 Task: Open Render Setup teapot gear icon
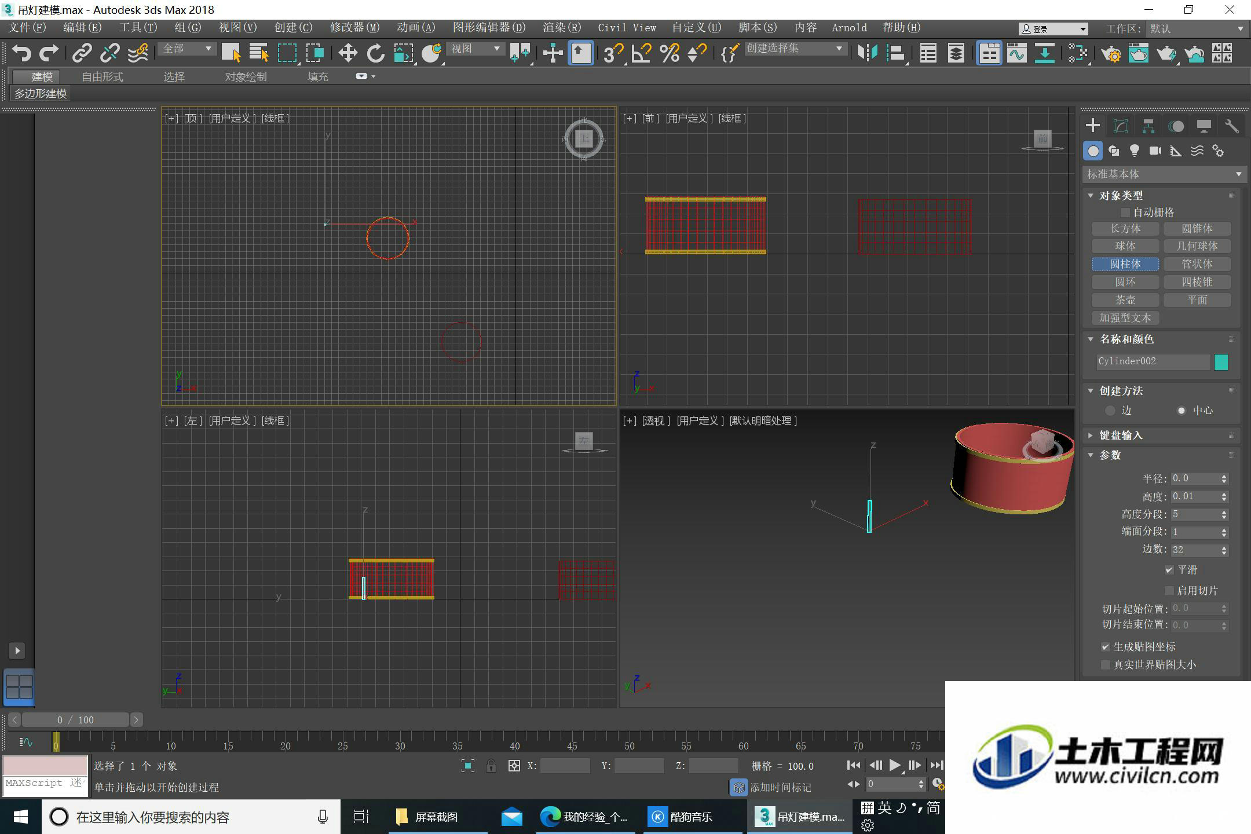[x=1110, y=53]
